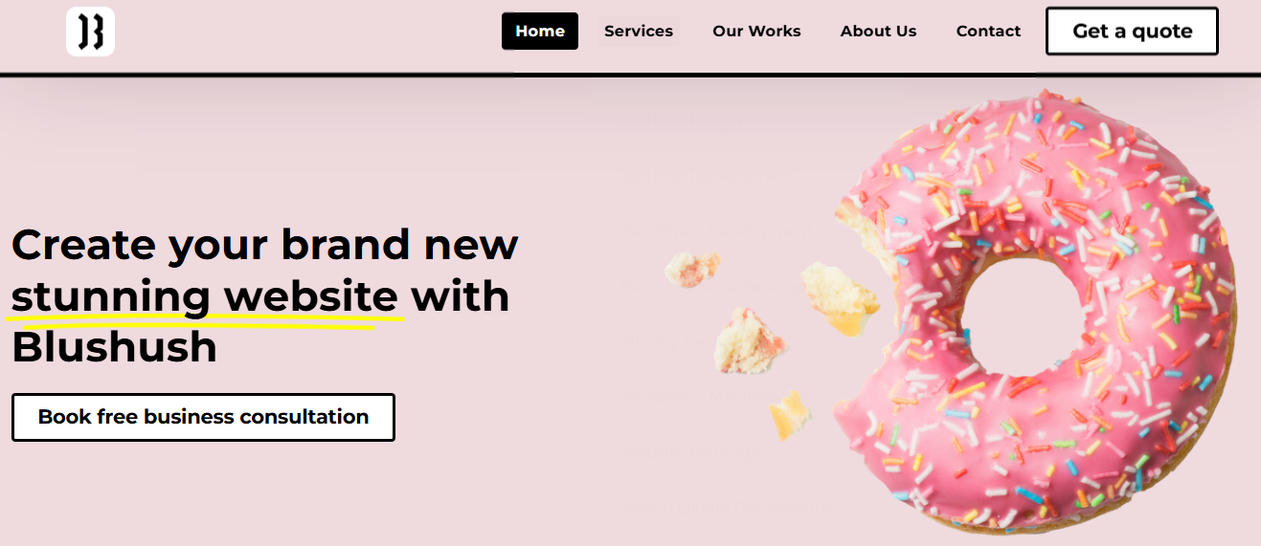Click the word Blushush in headline
The width and height of the screenshot is (1261, 546).
[x=114, y=347]
